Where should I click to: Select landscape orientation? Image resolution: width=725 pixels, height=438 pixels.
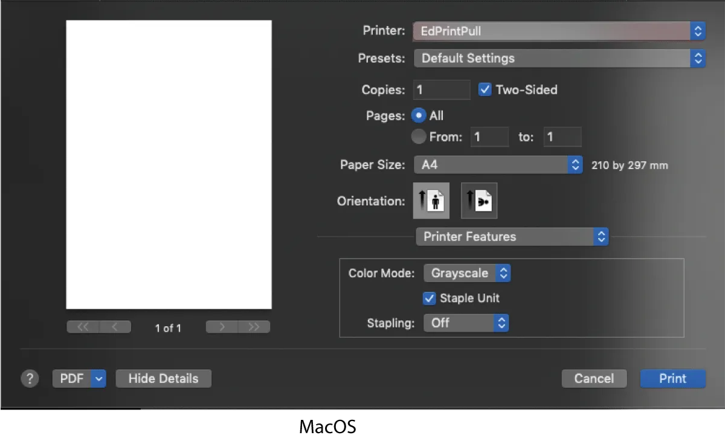tap(479, 201)
